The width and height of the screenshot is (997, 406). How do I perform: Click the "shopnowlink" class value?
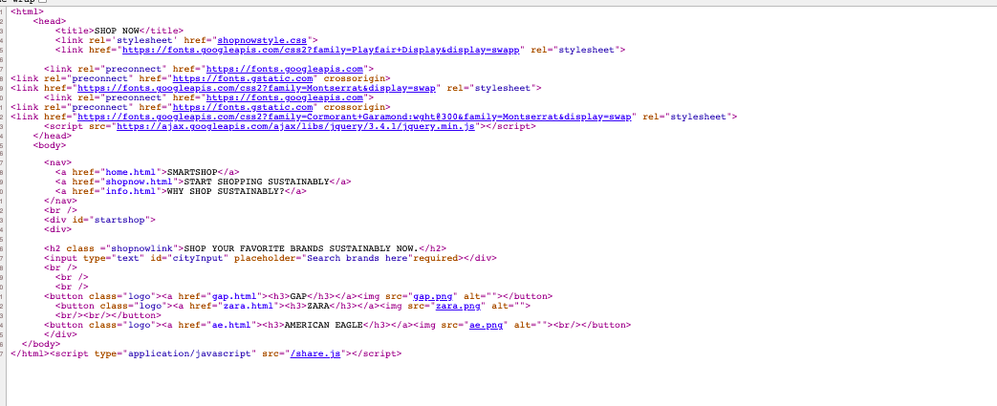pos(142,248)
